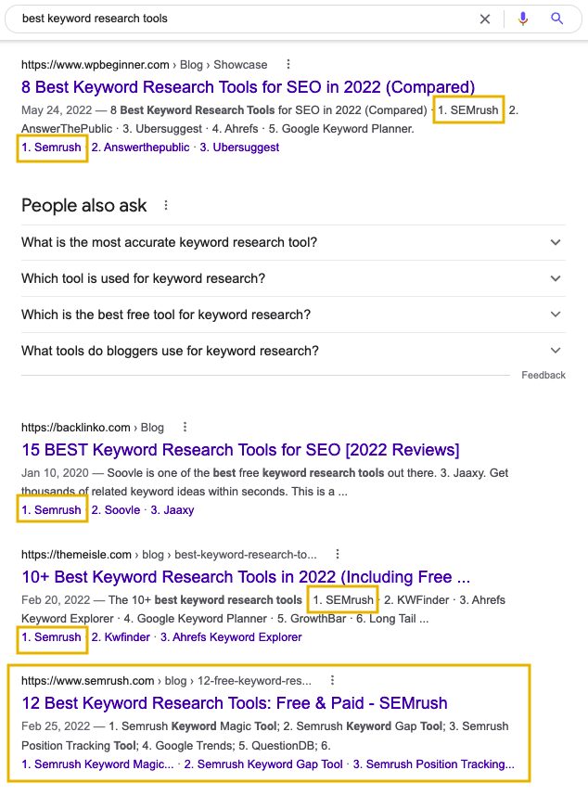Image resolution: width=588 pixels, height=796 pixels.
Task: Expand 'What tools do bloggers use' question
Action: (x=293, y=351)
